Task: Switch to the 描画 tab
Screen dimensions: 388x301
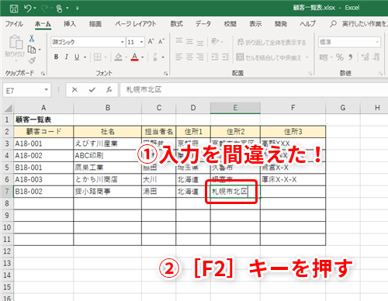Action: pos(95,24)
